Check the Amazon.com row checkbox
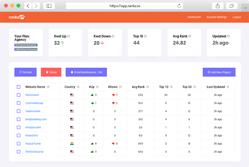The height and width of the screenshot is (167, 249). point(19,127)
